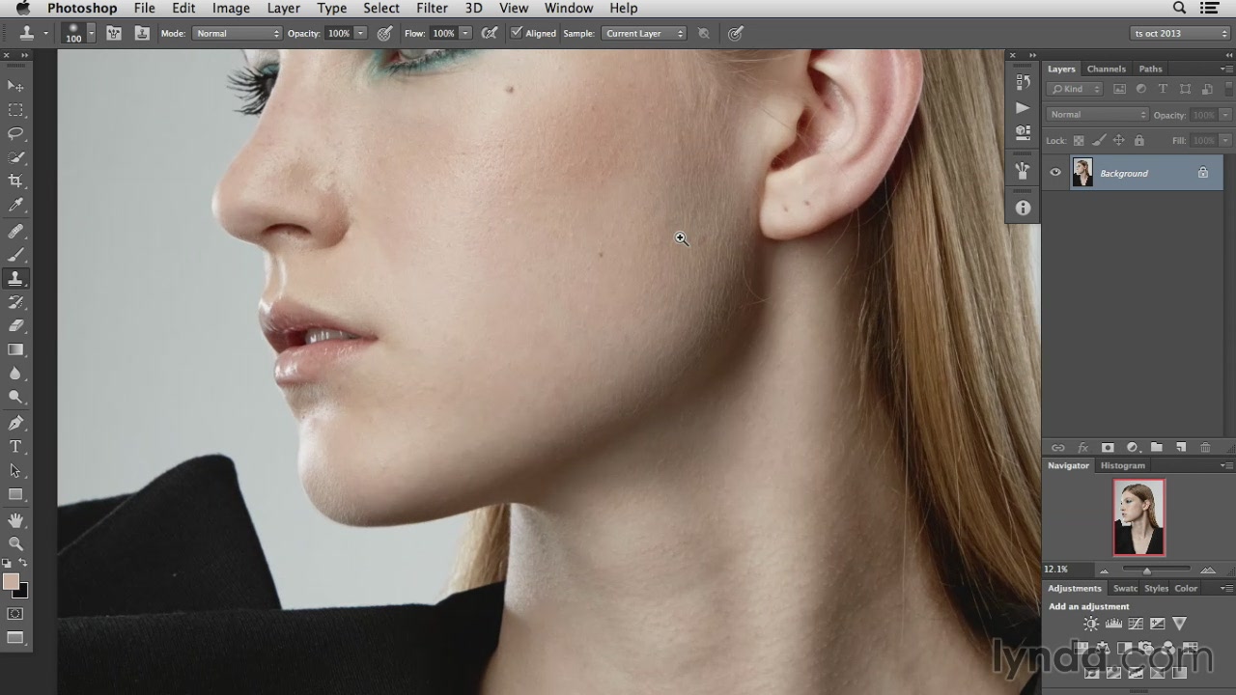Toggle tablet pressure for opacity

tap(384, 33)
